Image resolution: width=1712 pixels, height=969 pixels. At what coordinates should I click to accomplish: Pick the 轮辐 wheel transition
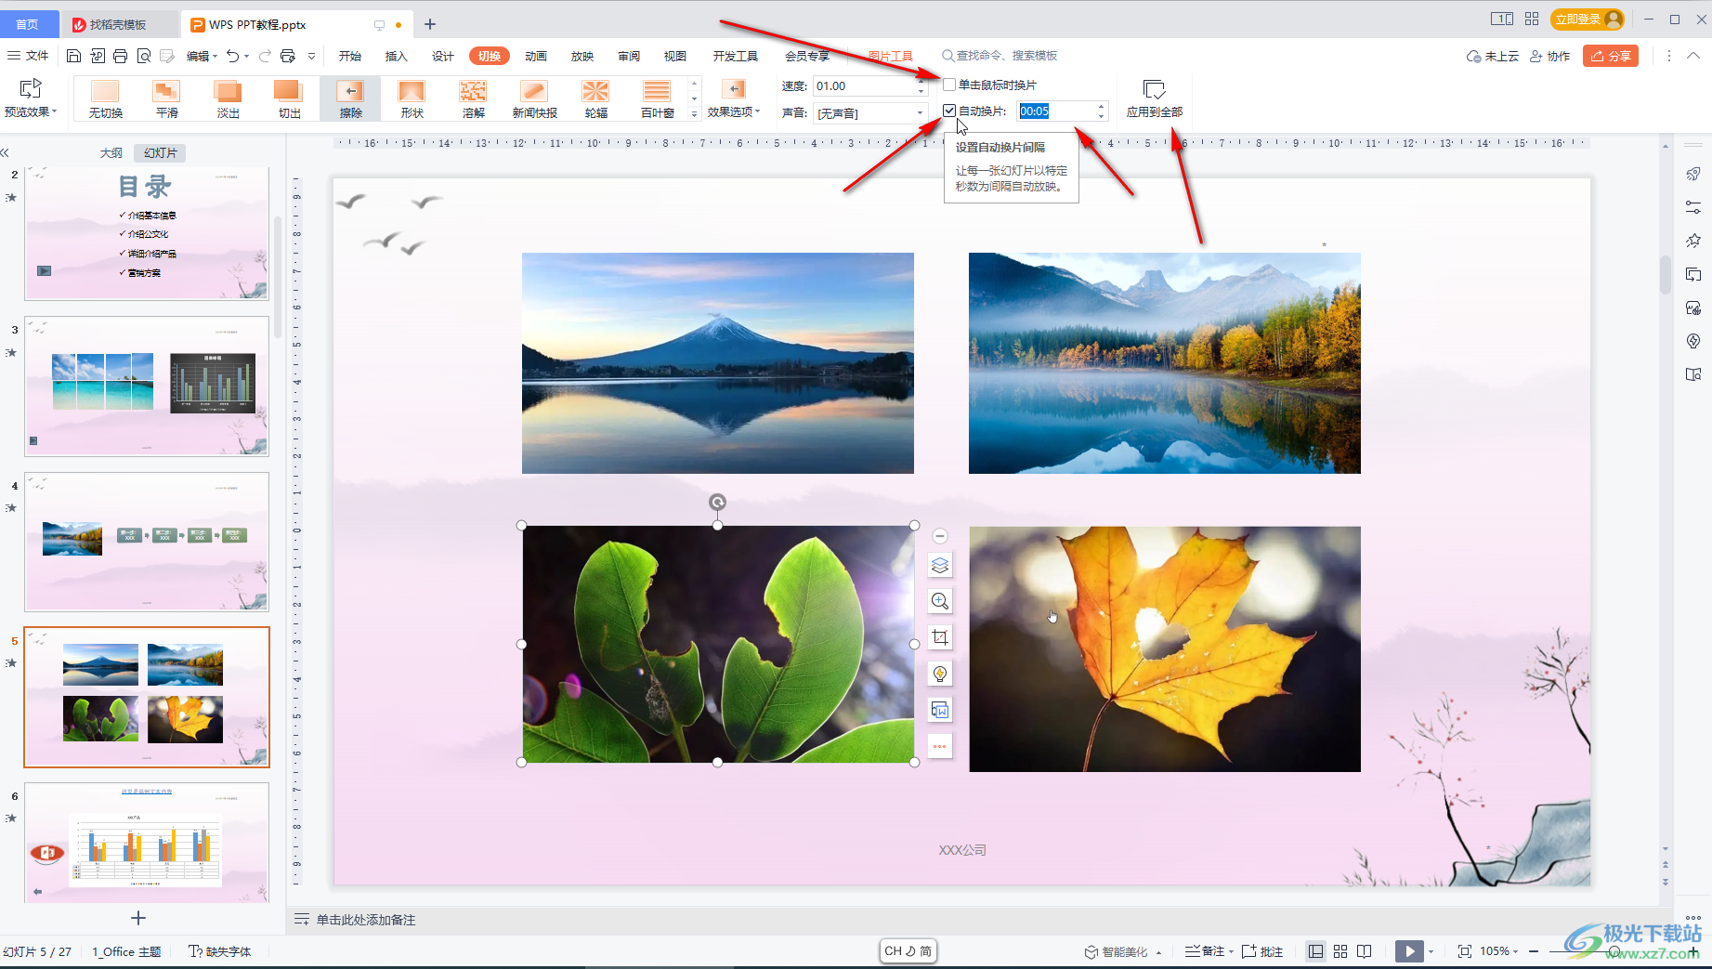(x=595, y=98)
